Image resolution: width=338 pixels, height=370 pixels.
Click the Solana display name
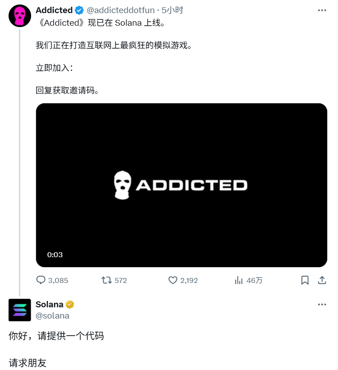[50, 305]
